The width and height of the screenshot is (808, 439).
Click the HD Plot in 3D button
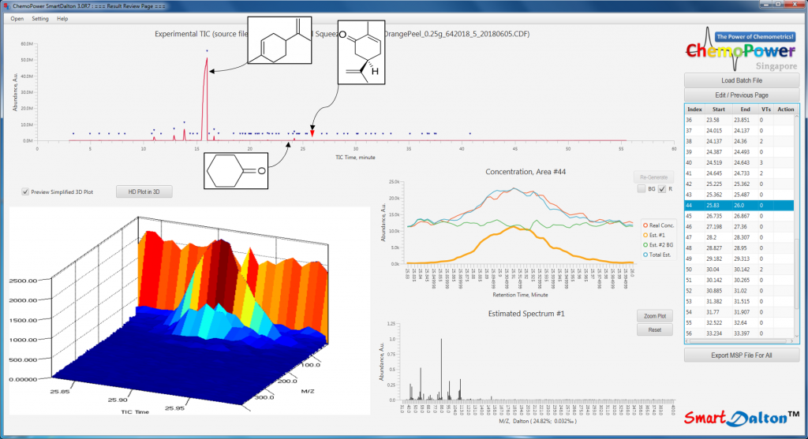click(x=144, y=192)
